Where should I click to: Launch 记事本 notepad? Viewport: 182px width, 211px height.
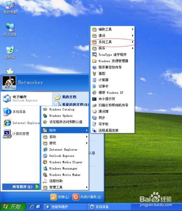click(112, 86)
